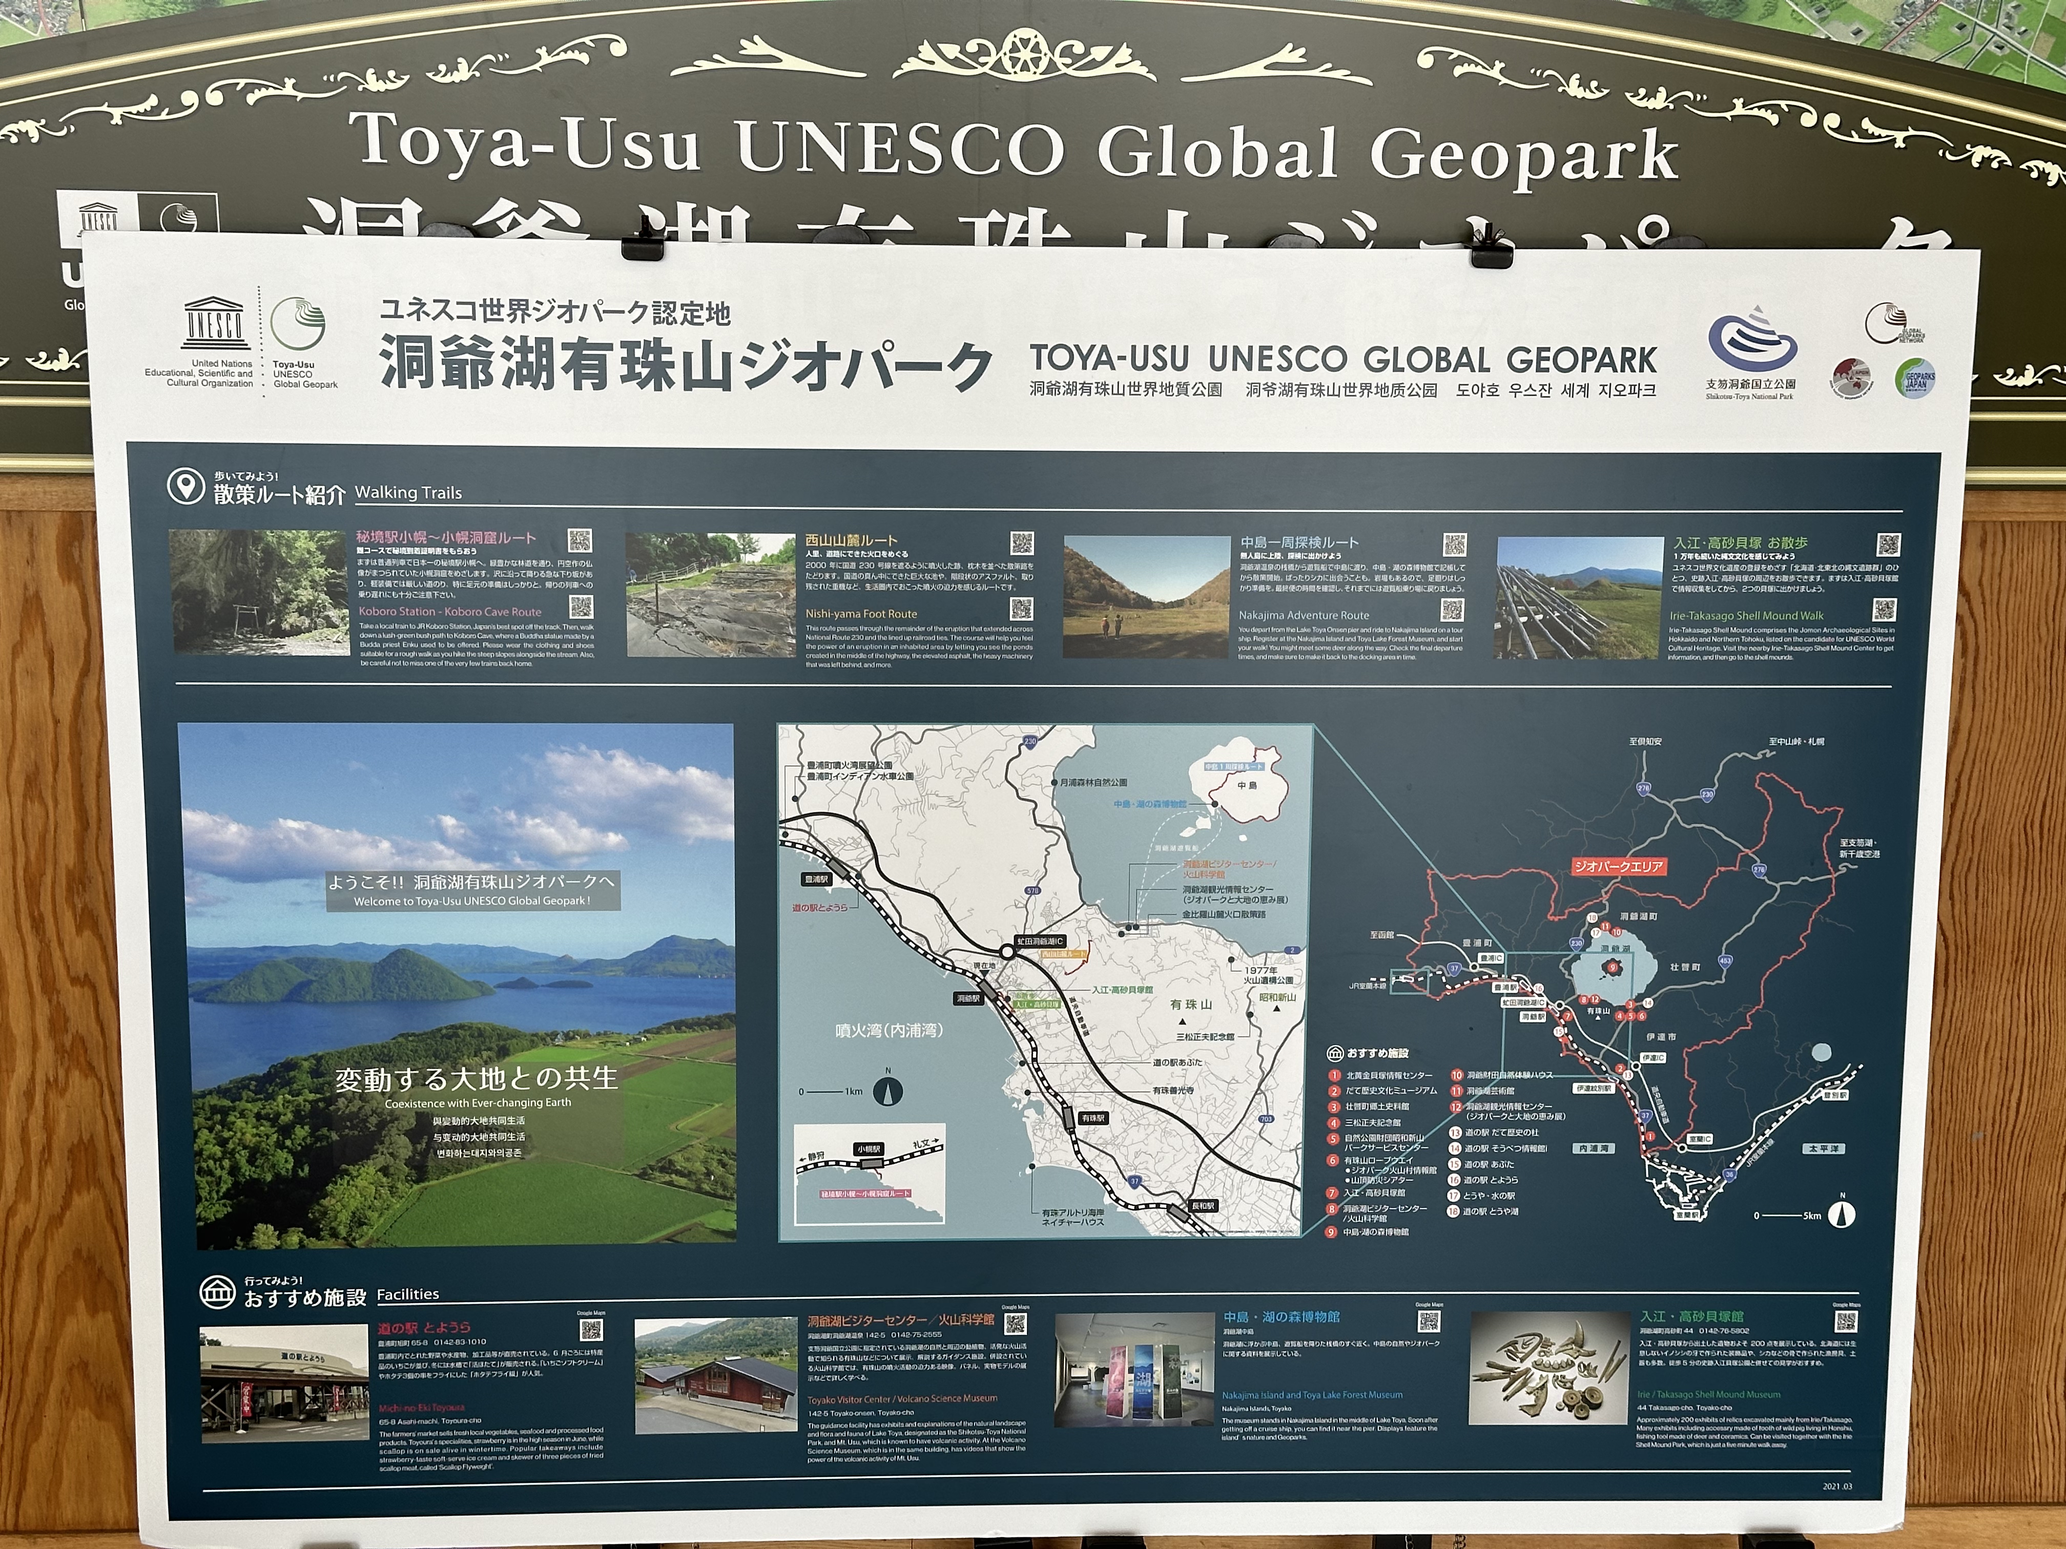Click the 噴火湾(内浦湾) label on the local map

[889, 1031]
